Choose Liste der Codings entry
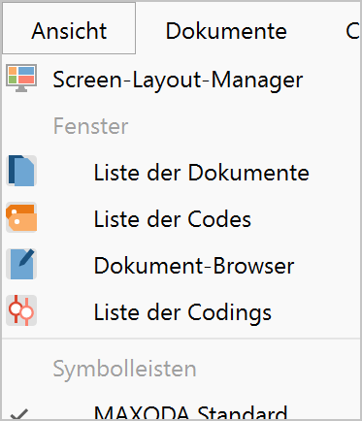 [182, 313]
